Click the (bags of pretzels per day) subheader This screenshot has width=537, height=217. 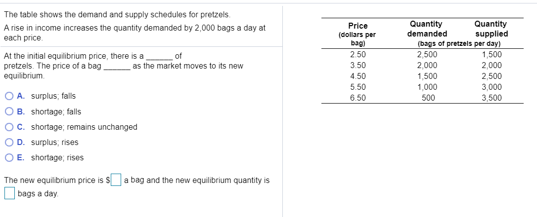pos(459,44)
